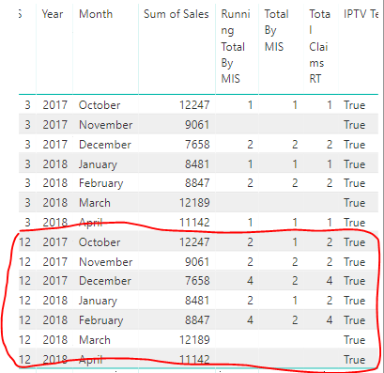Click year 2018 in MIS 12 February row
Viewport: 384px width, 373px height.
pyautogui.click(x=55, y=320)
